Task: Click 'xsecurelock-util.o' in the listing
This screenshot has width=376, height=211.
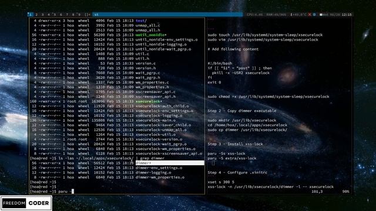Action: 155,135
